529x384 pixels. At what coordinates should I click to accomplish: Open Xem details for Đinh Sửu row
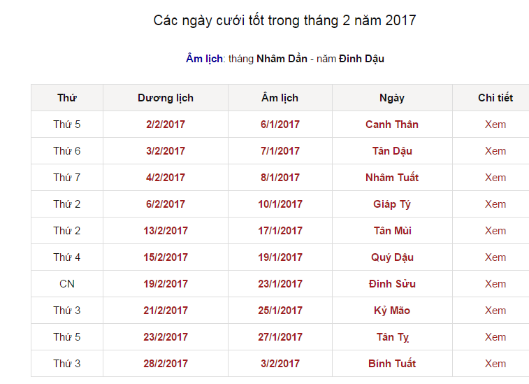click(x=495, y=284)
